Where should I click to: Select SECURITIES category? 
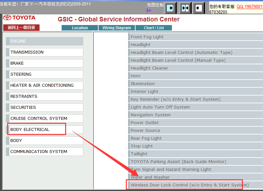[45, 108]
